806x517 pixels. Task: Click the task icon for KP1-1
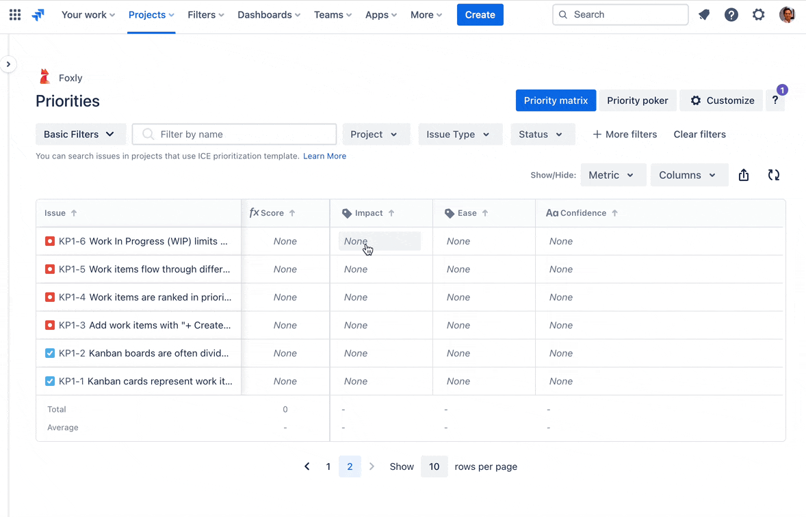50,381
